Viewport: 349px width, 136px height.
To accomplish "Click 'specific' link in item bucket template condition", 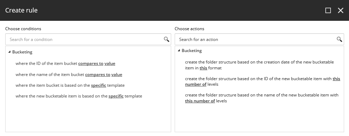I will 98,85.
